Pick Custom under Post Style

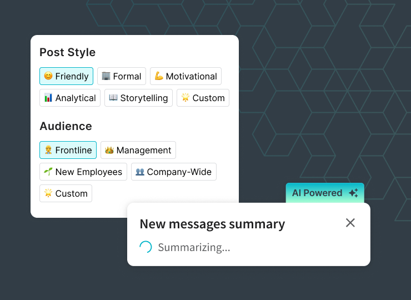point(203,98)
